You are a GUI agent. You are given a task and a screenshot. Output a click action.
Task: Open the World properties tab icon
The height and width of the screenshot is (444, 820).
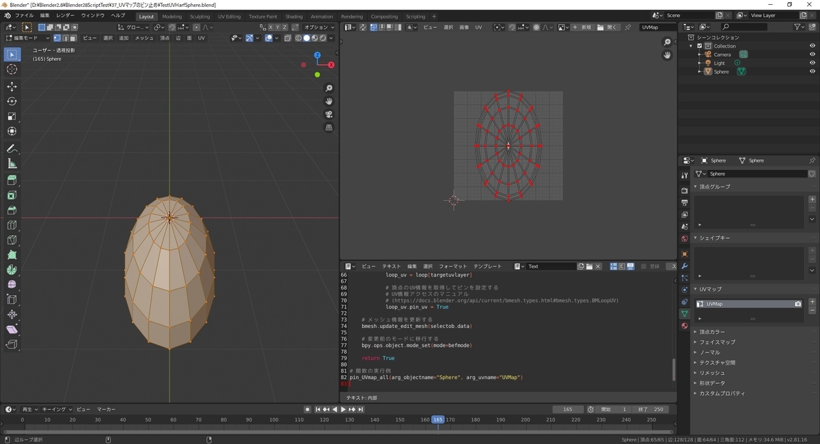(x=684, y=238)
